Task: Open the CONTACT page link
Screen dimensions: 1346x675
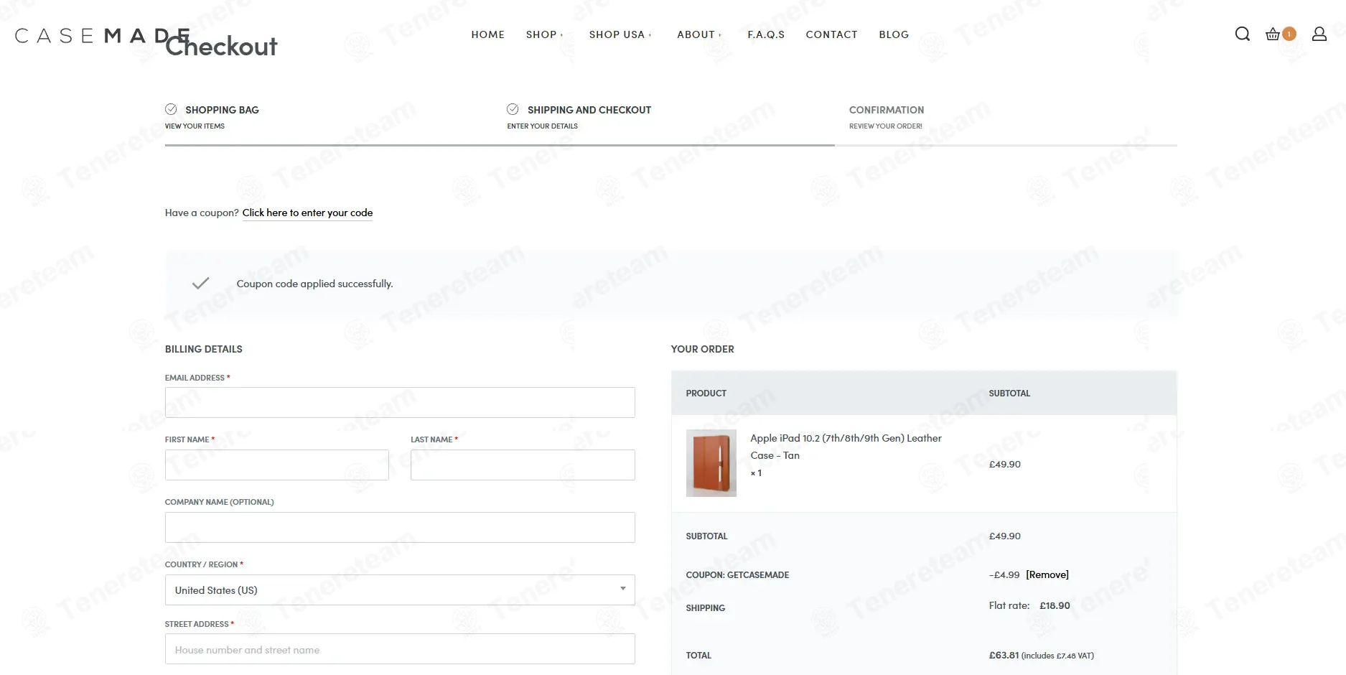Action: point(831,34)
